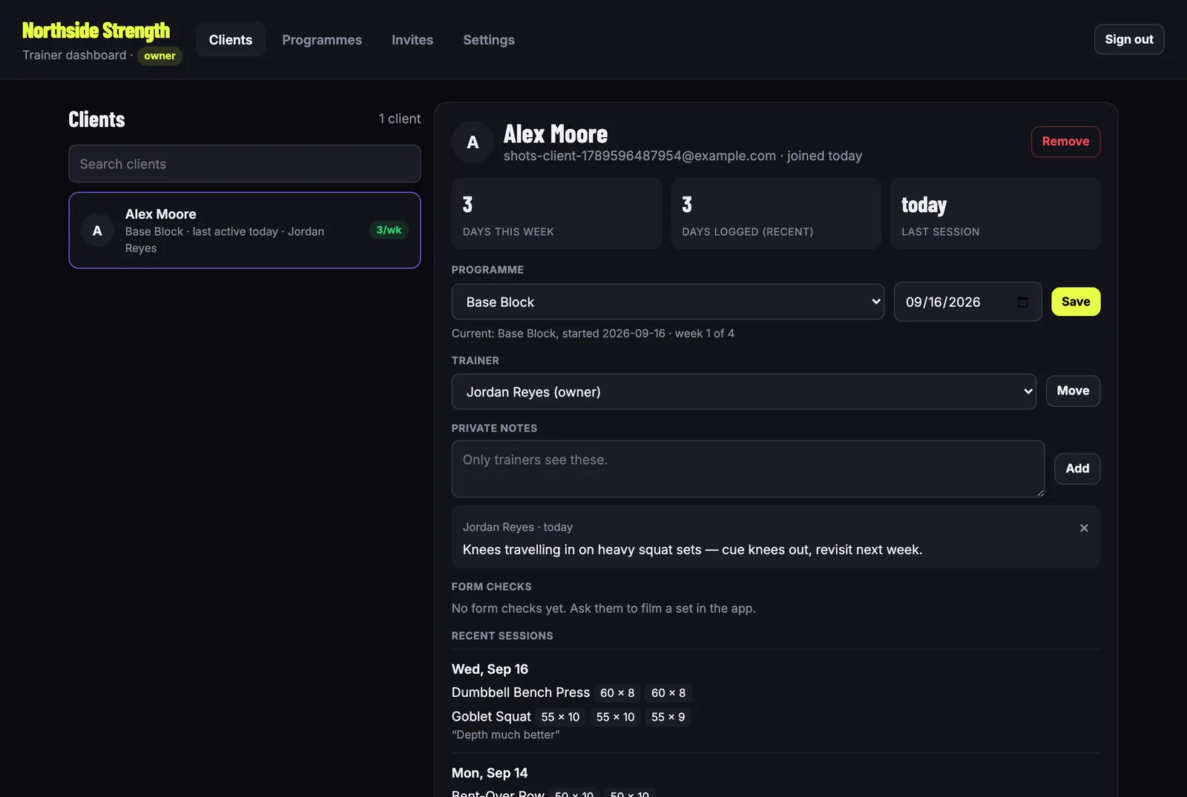
Task: Click the 55 × 9 set chip
Action: coord(668,717)
